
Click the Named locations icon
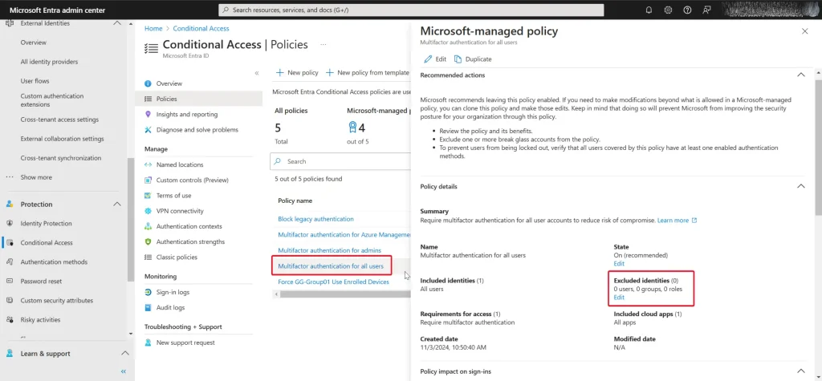pos(148,164)
